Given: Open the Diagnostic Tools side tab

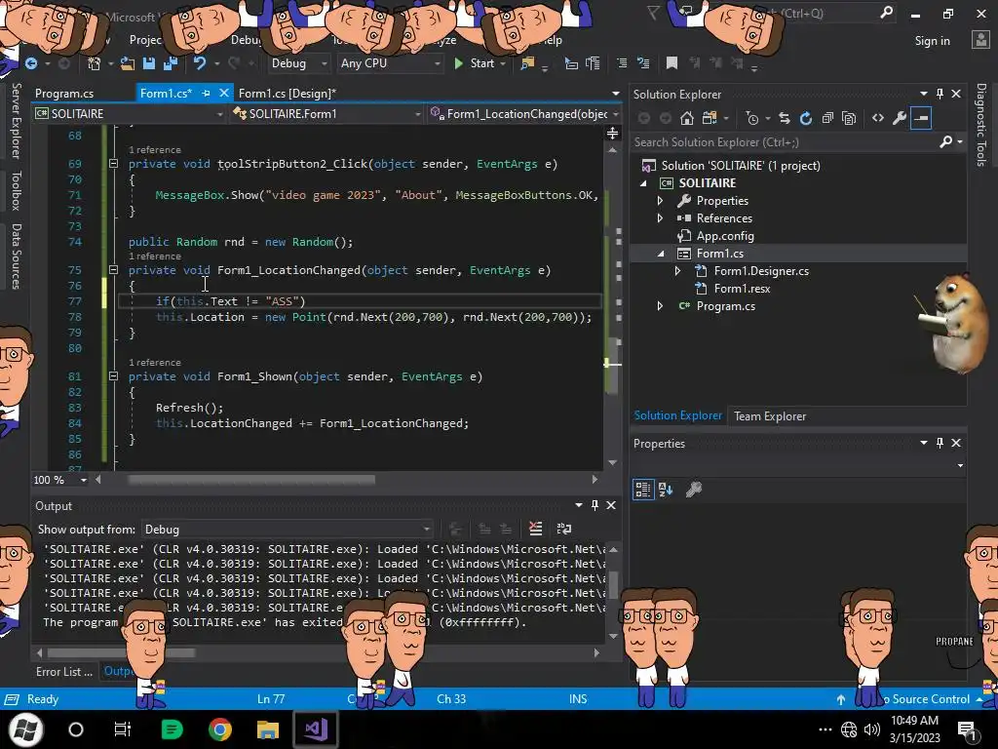Looking at the screenshot, I should click(981, 124).
